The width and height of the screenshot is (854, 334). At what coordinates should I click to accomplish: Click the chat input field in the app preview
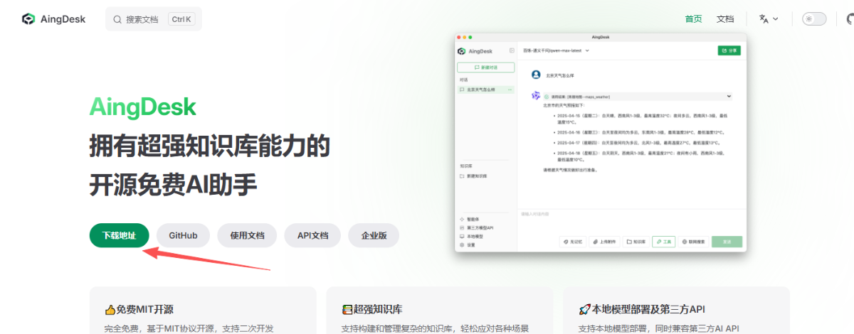tap(631, 220)
